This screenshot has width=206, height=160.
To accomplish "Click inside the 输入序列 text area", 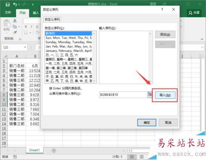I will (124, 57).
